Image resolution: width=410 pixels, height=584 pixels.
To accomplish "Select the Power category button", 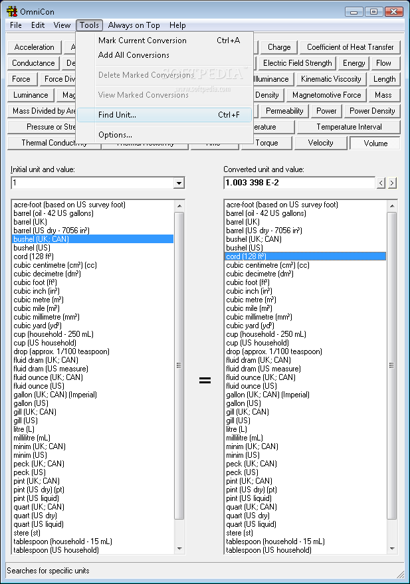I will pos(326,111).
